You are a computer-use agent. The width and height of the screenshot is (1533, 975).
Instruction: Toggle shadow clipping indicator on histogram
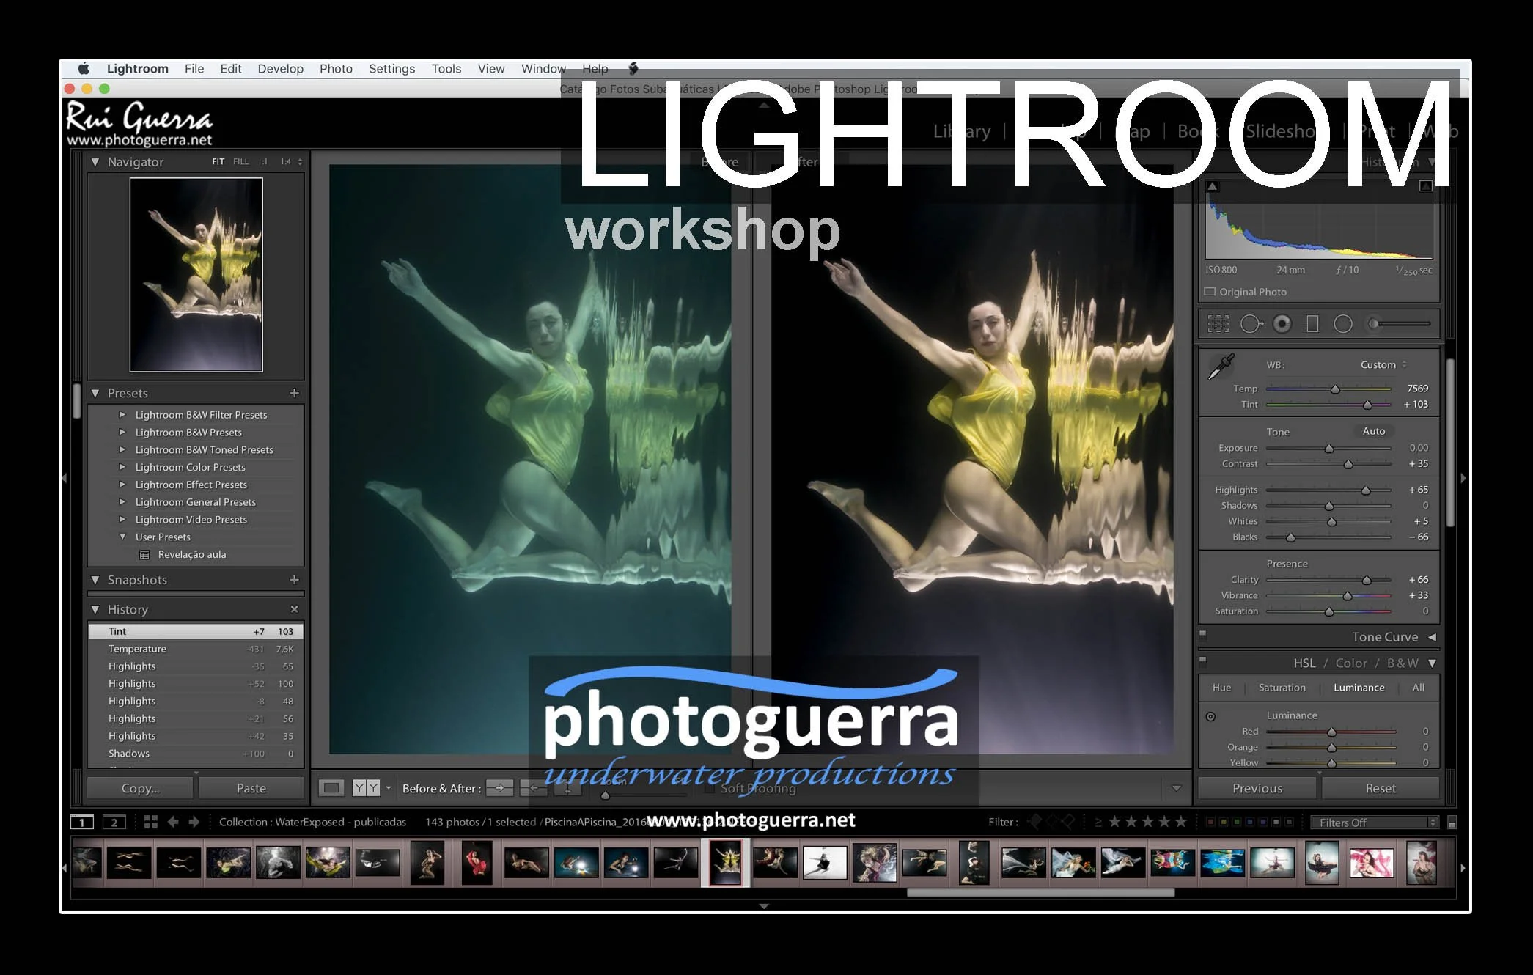point(1212,186)
